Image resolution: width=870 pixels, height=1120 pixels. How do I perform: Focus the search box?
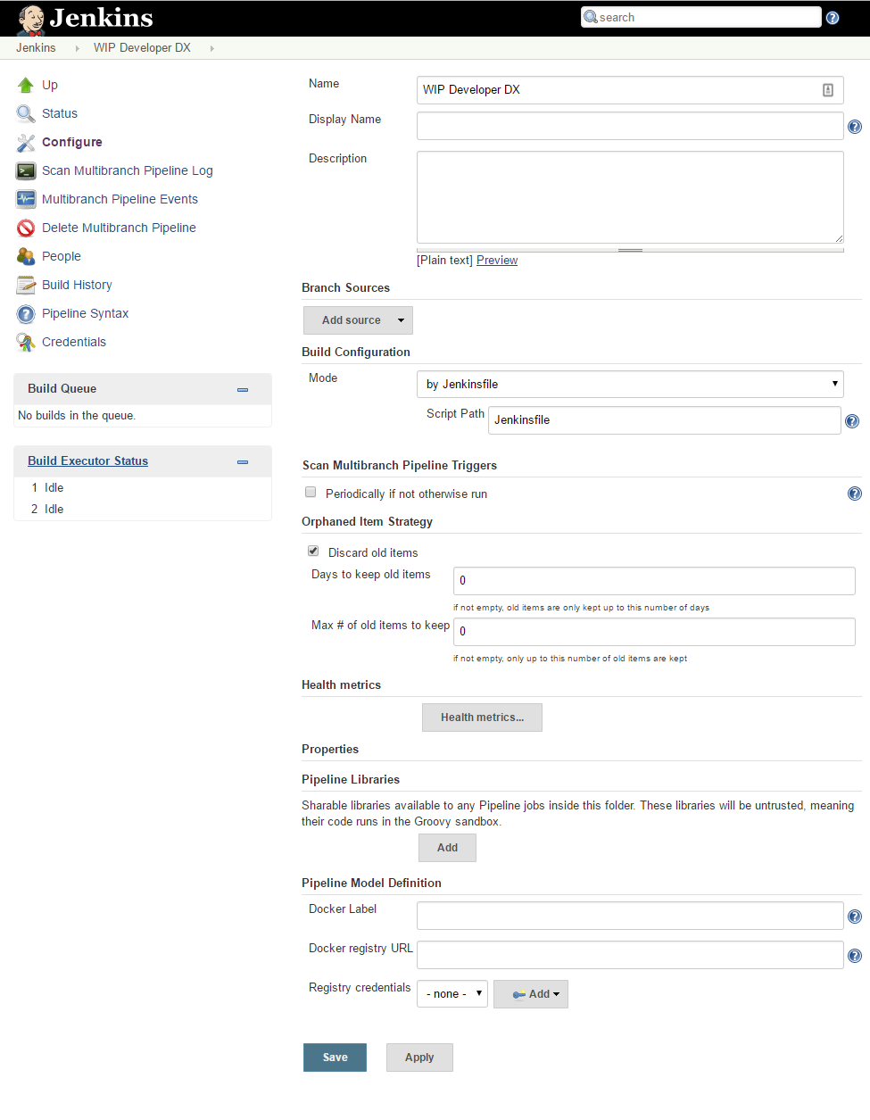(700, 17)
